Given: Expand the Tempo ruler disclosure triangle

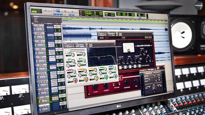Looking at the screenshot, I should pos(32,19).
